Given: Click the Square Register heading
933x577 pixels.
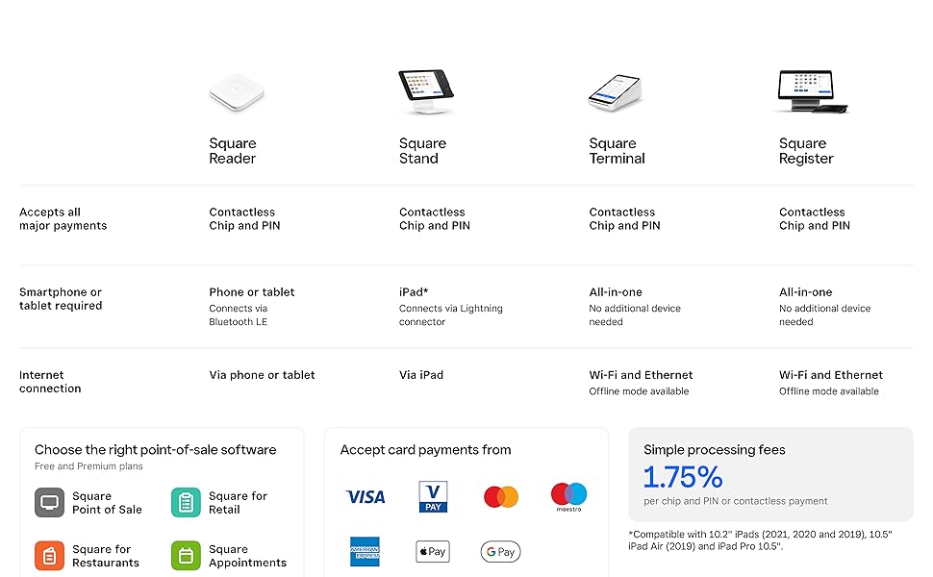Looking at the screenshot, I should click(x=806, y=151).
